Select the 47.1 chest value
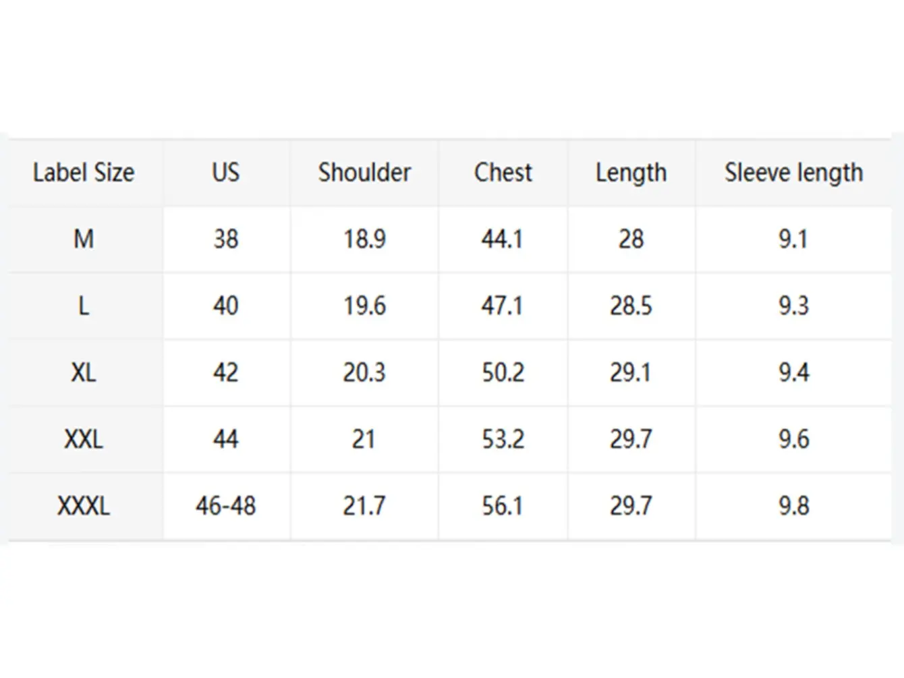This screenshot has width=904, height=678. pos(503,306)
